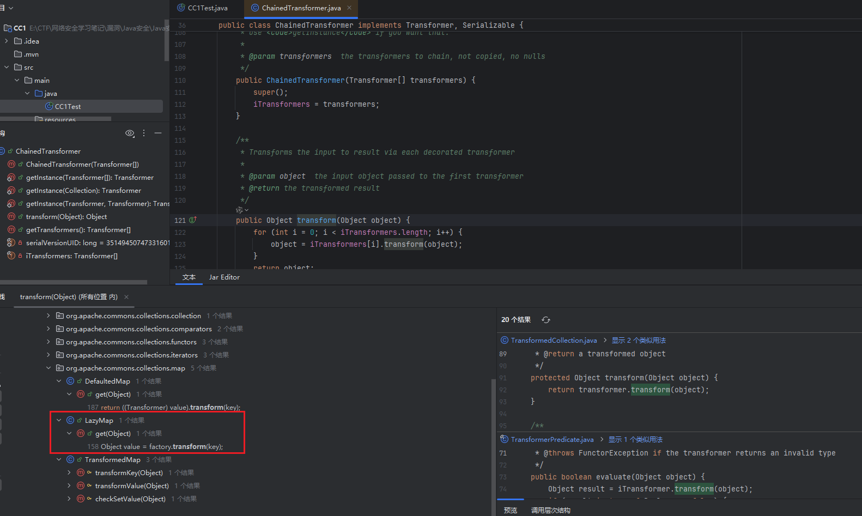
Task: Open the Jar Editor tab
Action: tap(224, 277)
